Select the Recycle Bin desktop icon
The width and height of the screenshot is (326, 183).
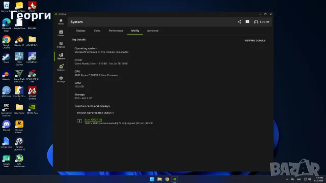[x=6, y=7]
